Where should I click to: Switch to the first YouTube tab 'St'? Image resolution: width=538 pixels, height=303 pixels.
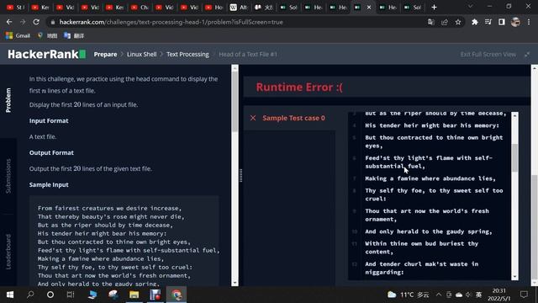click(x=15, y=8)
